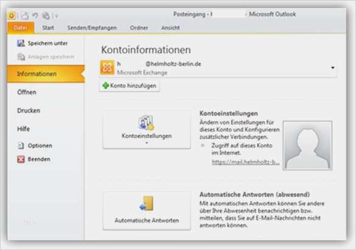
Task: Select Hilfe in the backstage menu
Action: pos(24,129)
